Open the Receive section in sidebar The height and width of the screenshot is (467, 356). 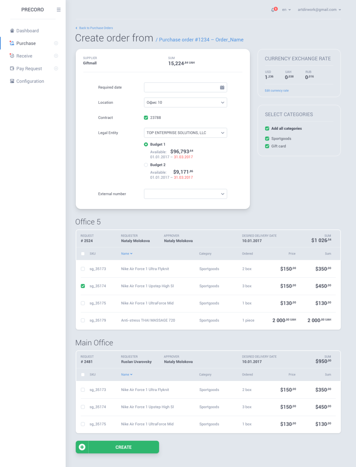coord(24,56)
